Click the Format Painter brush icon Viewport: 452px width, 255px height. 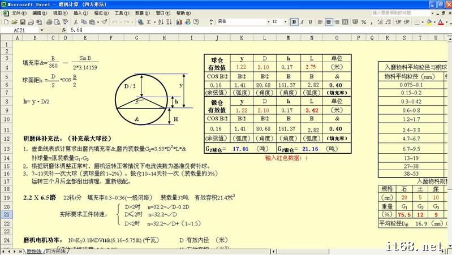click(x=104, y=21)
